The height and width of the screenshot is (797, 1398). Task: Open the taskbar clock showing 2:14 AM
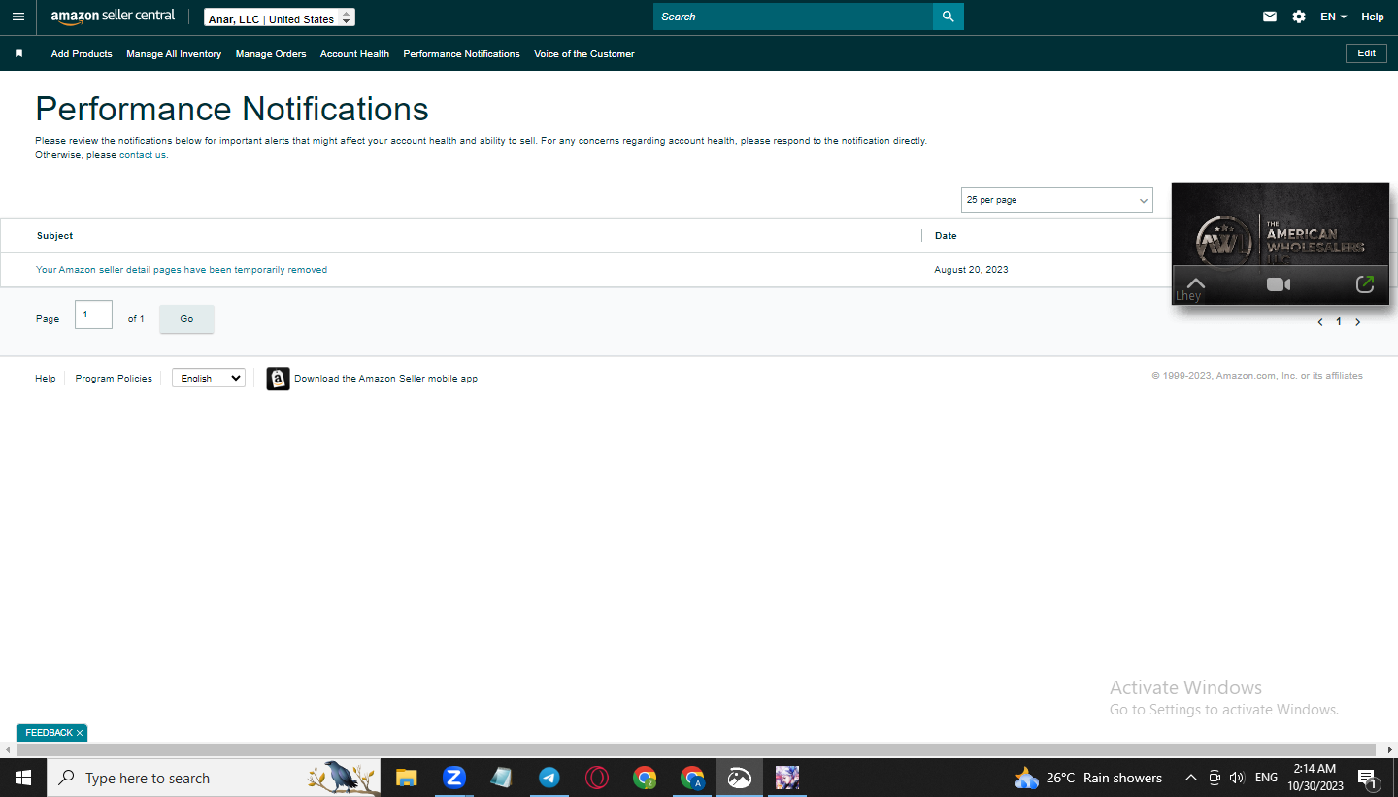pyautogui.click(x=1315, y=777)
